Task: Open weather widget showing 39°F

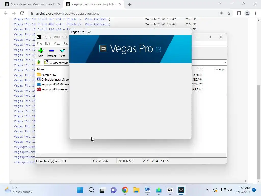Action: point(18,190)
